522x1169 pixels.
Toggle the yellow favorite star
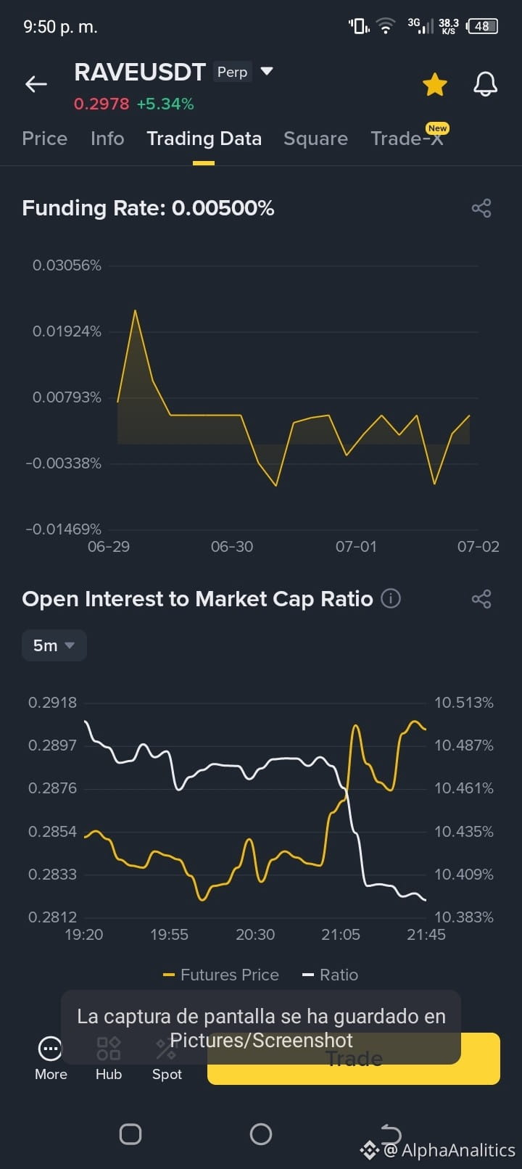pos(435,84)
